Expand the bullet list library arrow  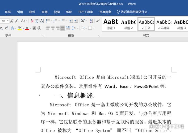click(x=52, y=21)
